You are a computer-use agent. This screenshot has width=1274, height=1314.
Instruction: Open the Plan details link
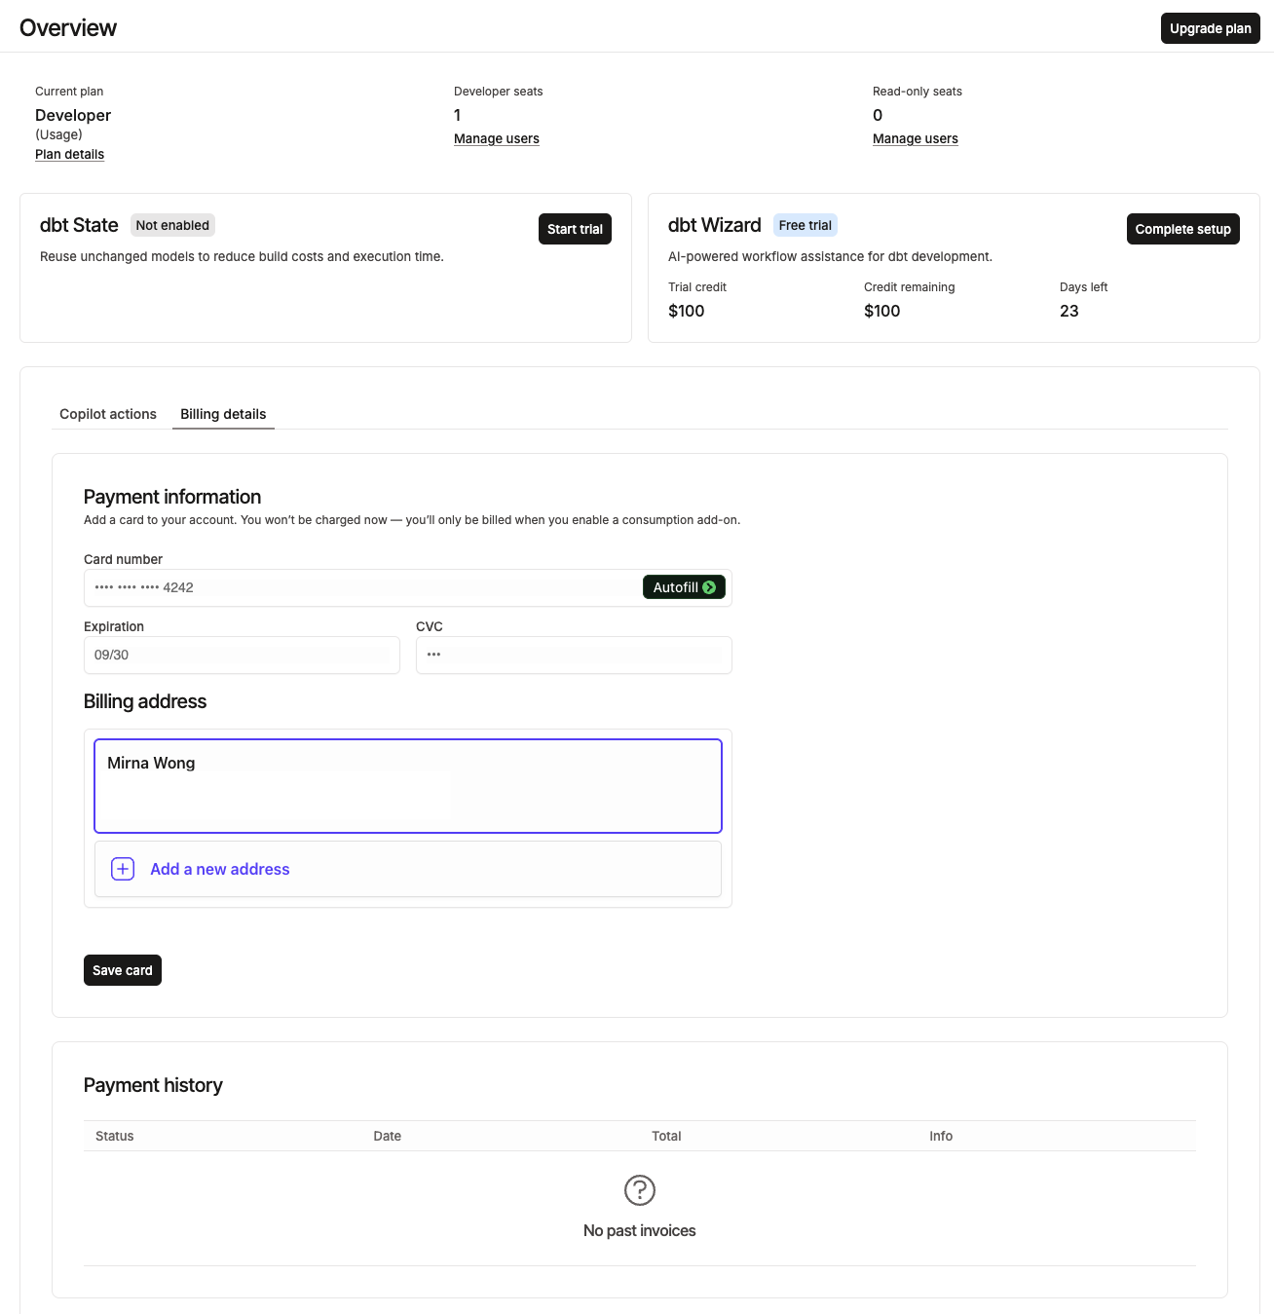pos(69,154)
